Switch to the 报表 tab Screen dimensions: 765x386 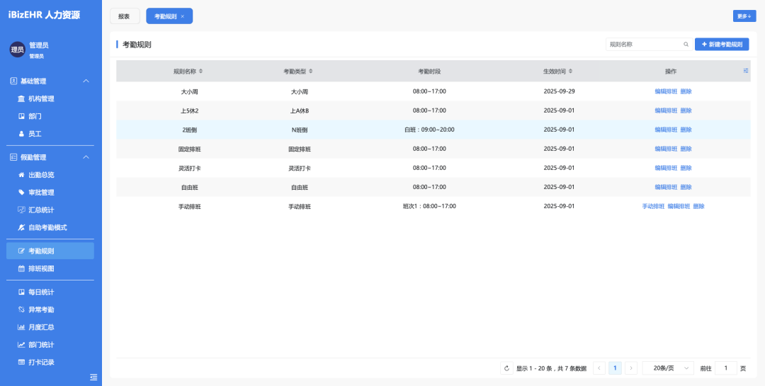125,16
